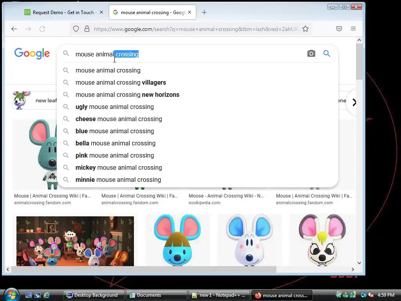Launch Internet Explorer from quick launch

pyautogui.click(x=47, y=295)
